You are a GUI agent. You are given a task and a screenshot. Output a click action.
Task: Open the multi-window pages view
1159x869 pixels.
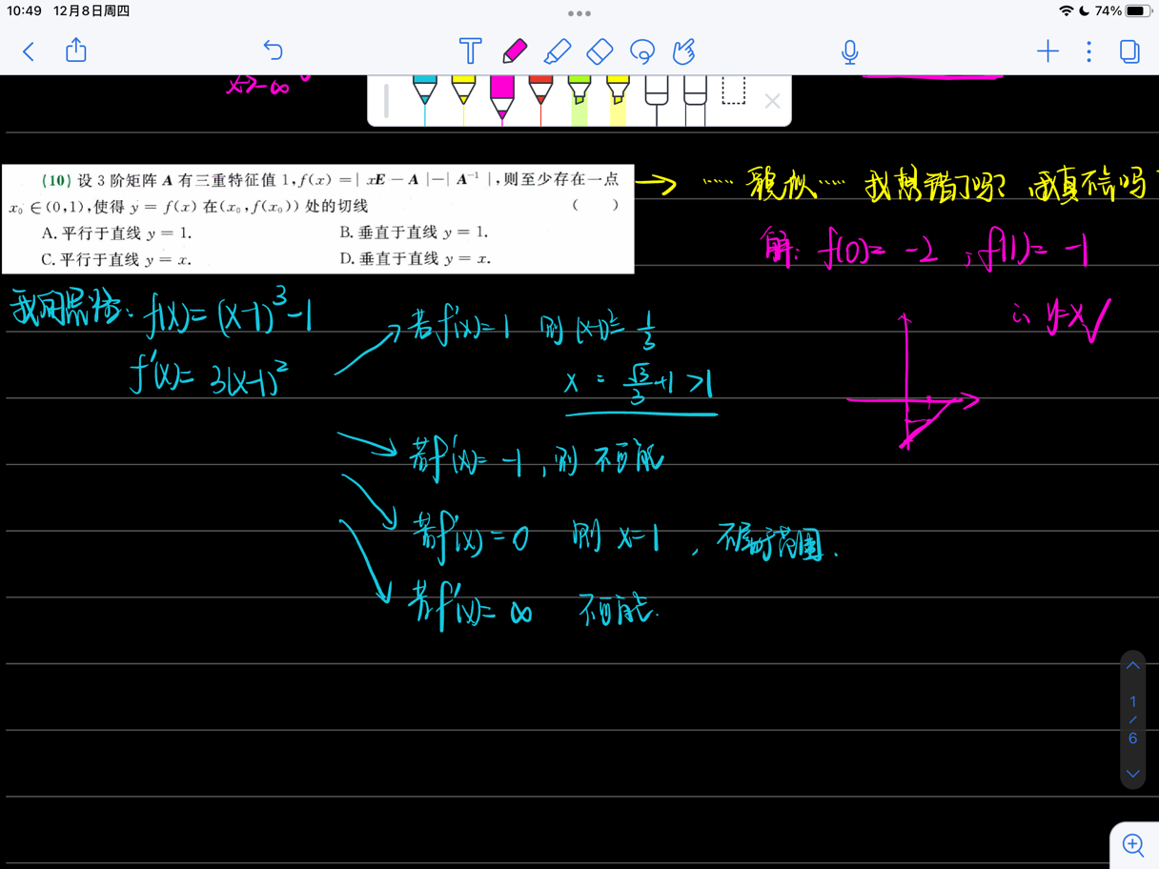(x=1128, y=53)
